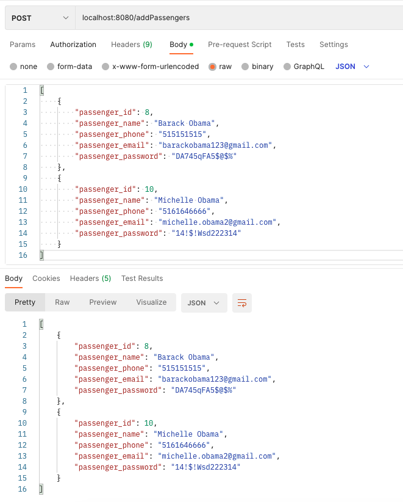This screenshot has width=403, height=502.
Task: Click the Preview response button
Action: pyautogui.click(x=102, y=302)
